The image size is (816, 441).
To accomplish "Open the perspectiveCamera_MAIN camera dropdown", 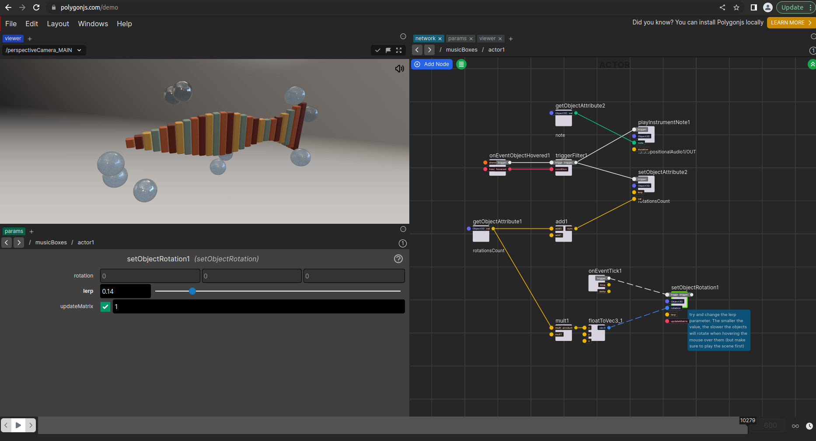I will (x=44, y=50).
